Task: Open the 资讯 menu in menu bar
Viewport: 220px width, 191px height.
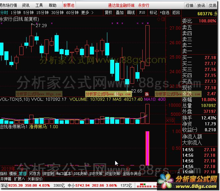Action: pos(26,5)
